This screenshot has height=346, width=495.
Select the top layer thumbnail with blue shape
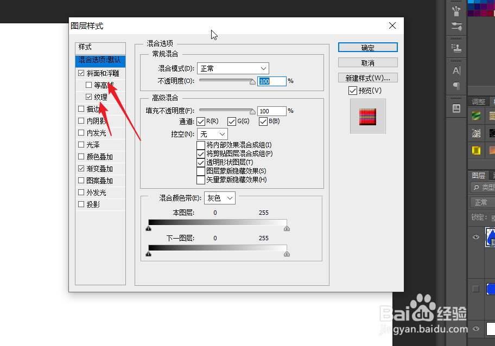click(490, 237)
